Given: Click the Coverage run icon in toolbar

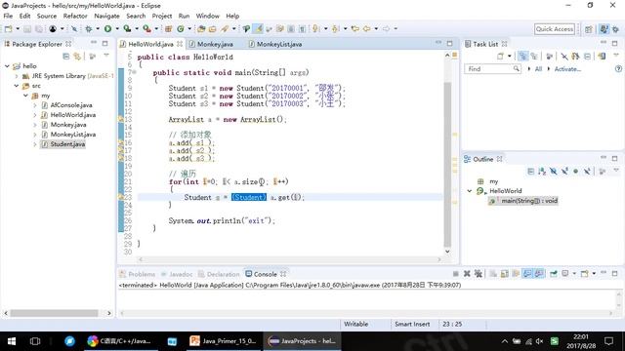Looking at the screenshot, I should coord(127,28).
